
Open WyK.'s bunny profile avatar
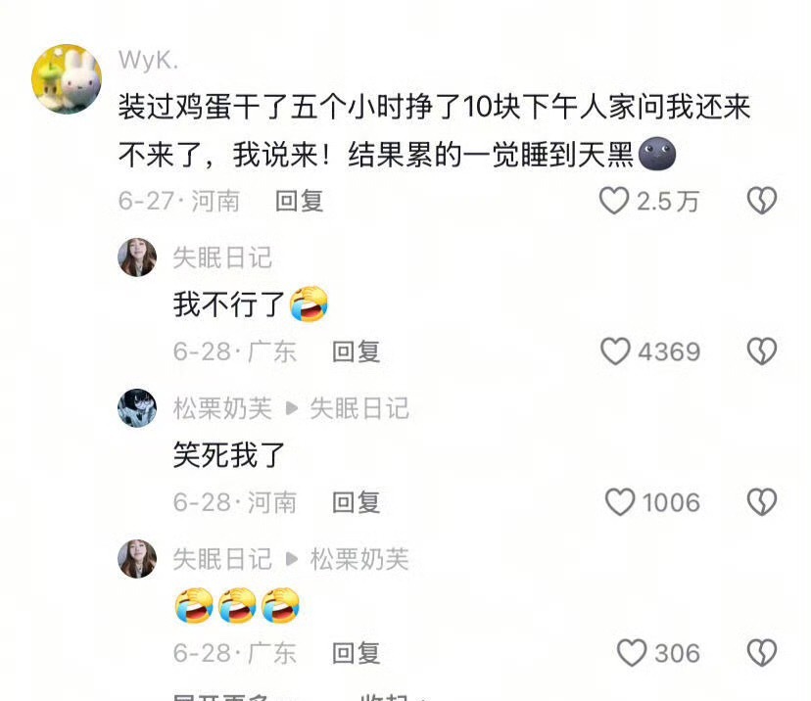pyautogui.click(x=67, y=79)
